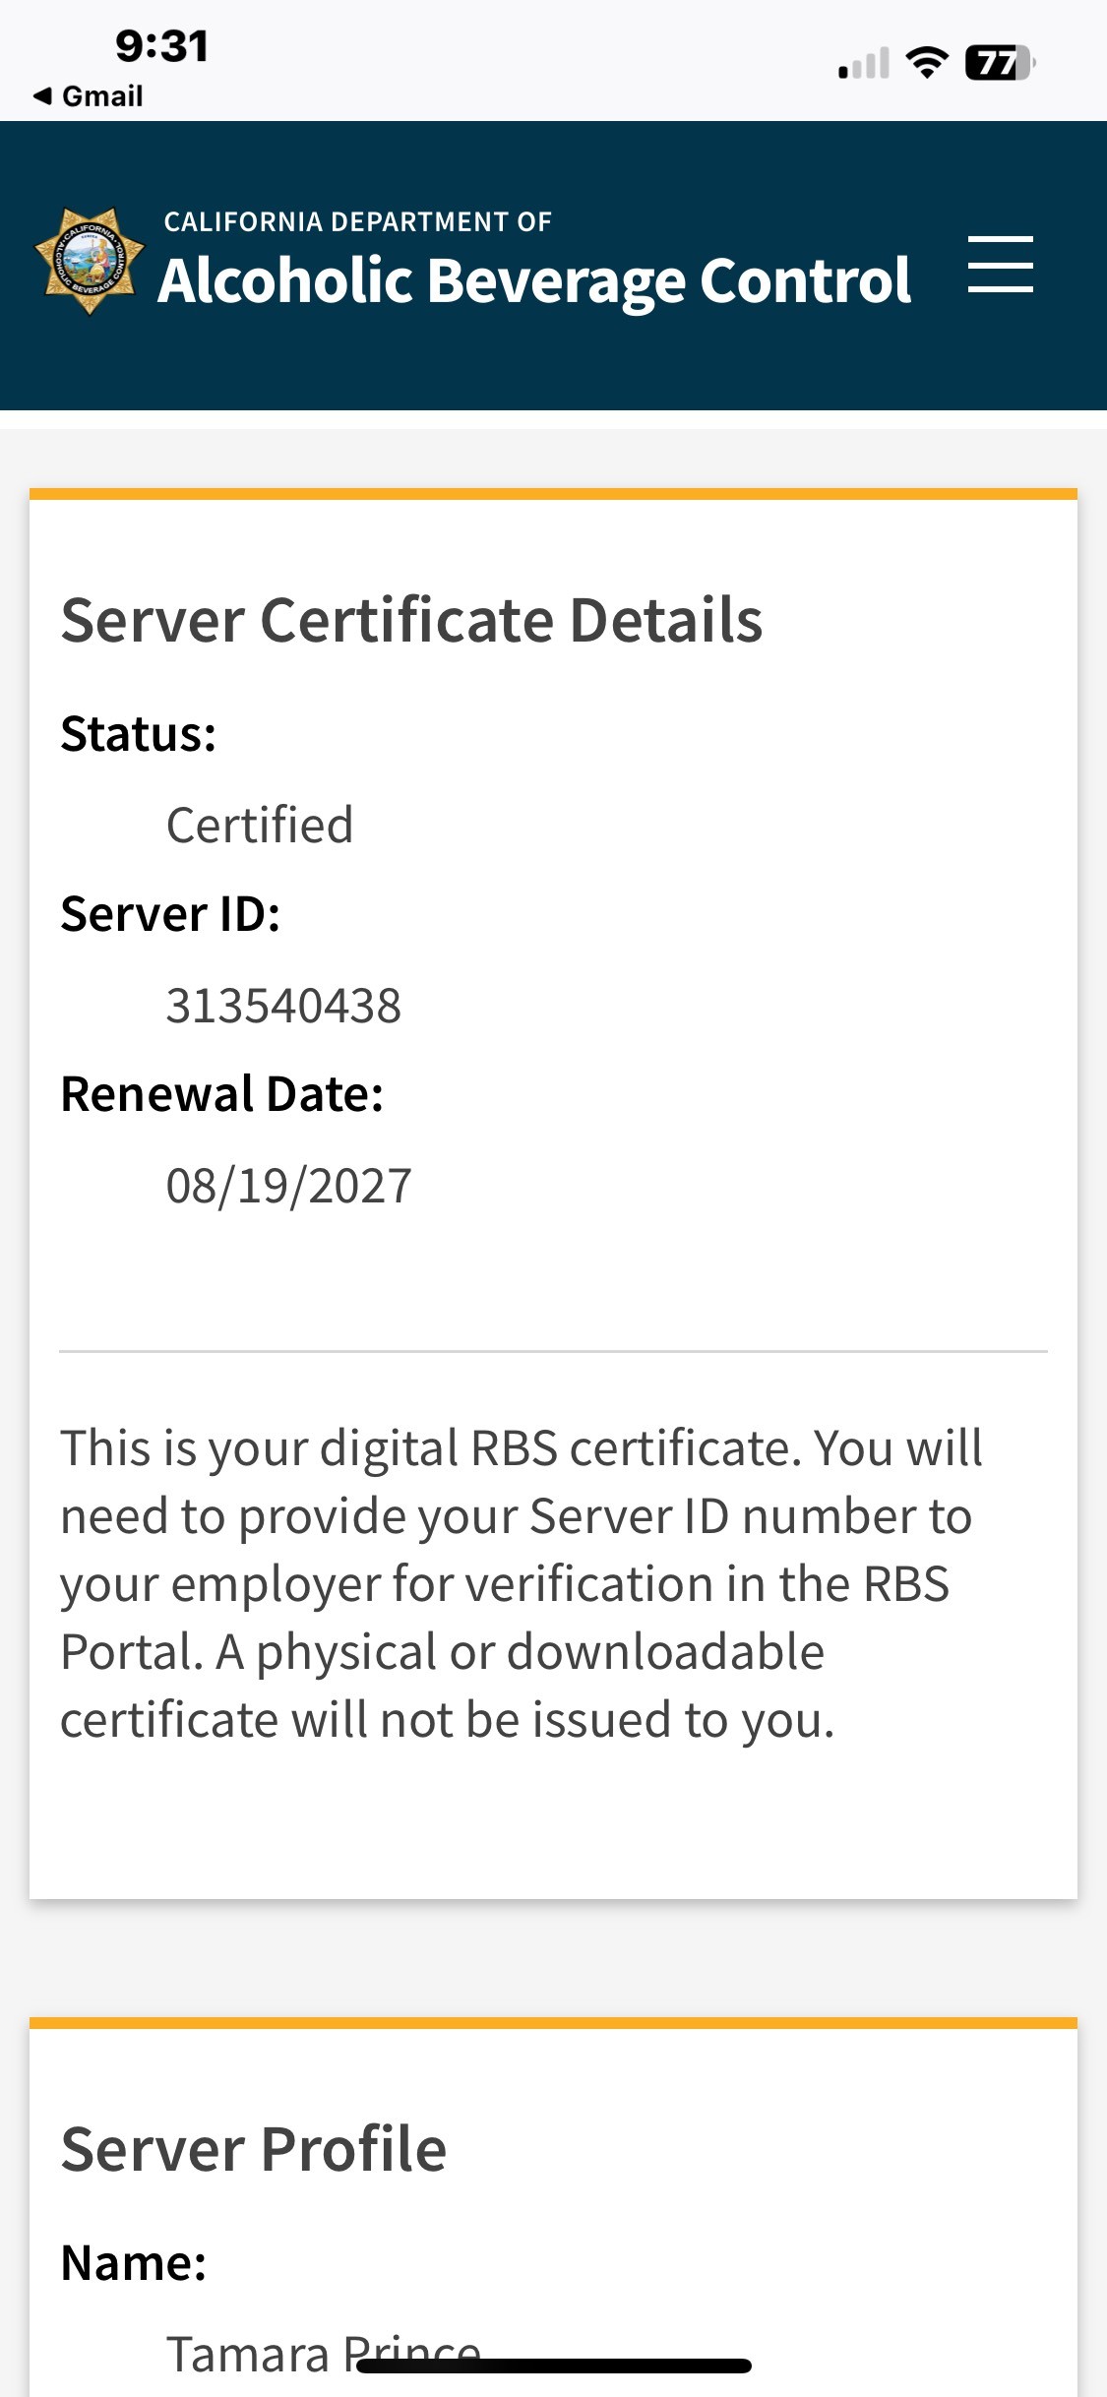Click the Alcoholic Beverage Control title
This screenshot has height=2397, width=1107.
[534, 280]
